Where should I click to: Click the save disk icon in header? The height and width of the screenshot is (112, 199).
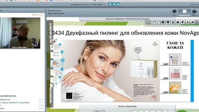point(118,4)
